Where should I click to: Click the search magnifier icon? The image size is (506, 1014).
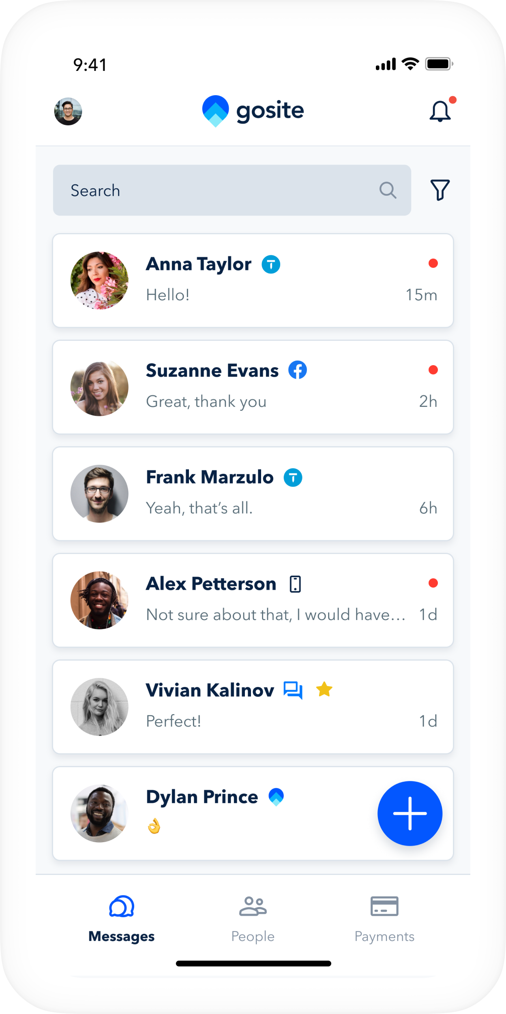(x=388, y=190)
